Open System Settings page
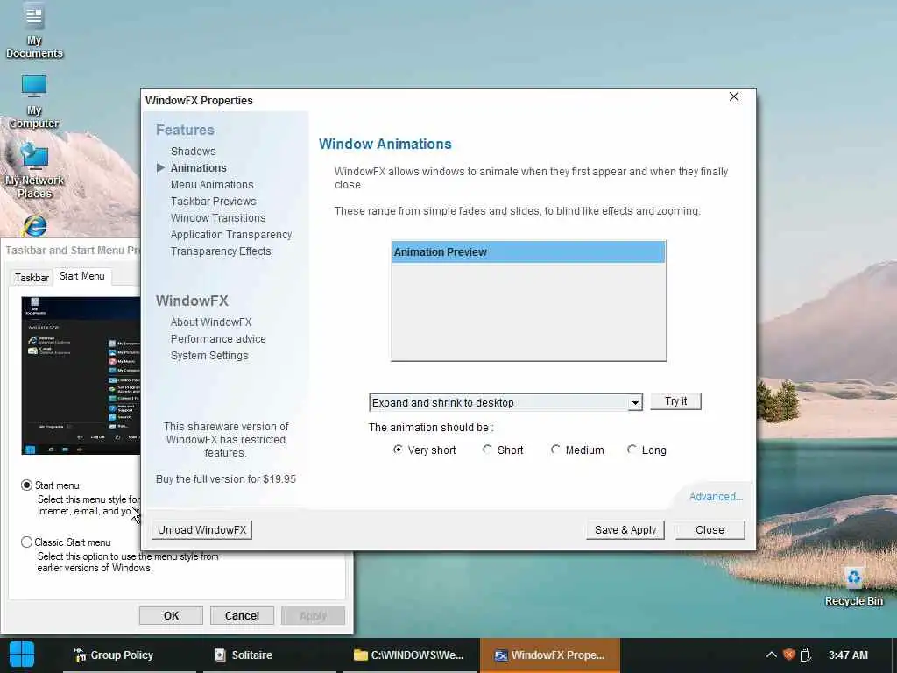Screen dimensions: 897x673 (x=209, y=356)
